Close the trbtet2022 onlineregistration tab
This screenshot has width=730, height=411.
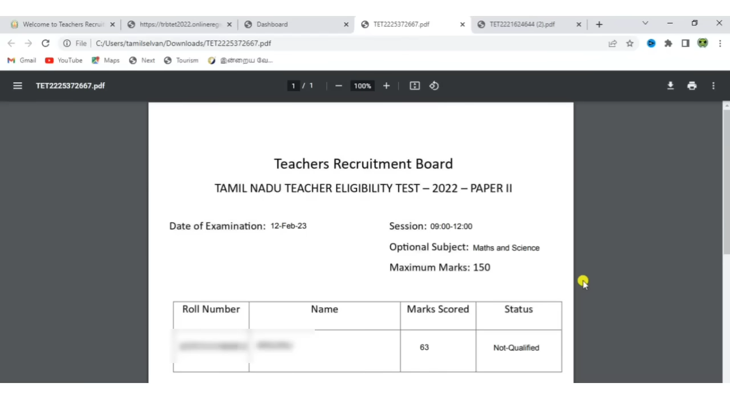[x=229, y=25]
